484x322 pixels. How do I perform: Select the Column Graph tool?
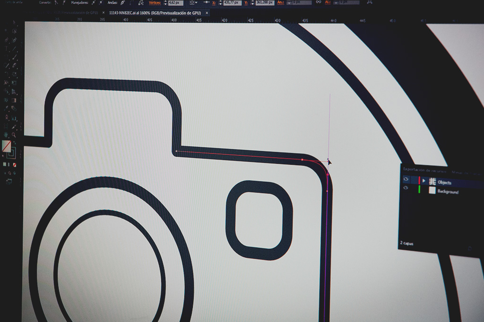coord(15,117)
